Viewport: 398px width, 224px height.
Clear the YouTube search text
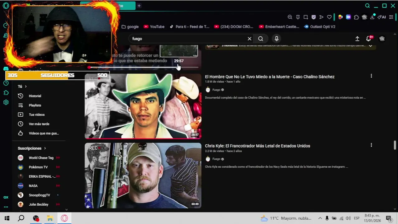coord(249,39)
